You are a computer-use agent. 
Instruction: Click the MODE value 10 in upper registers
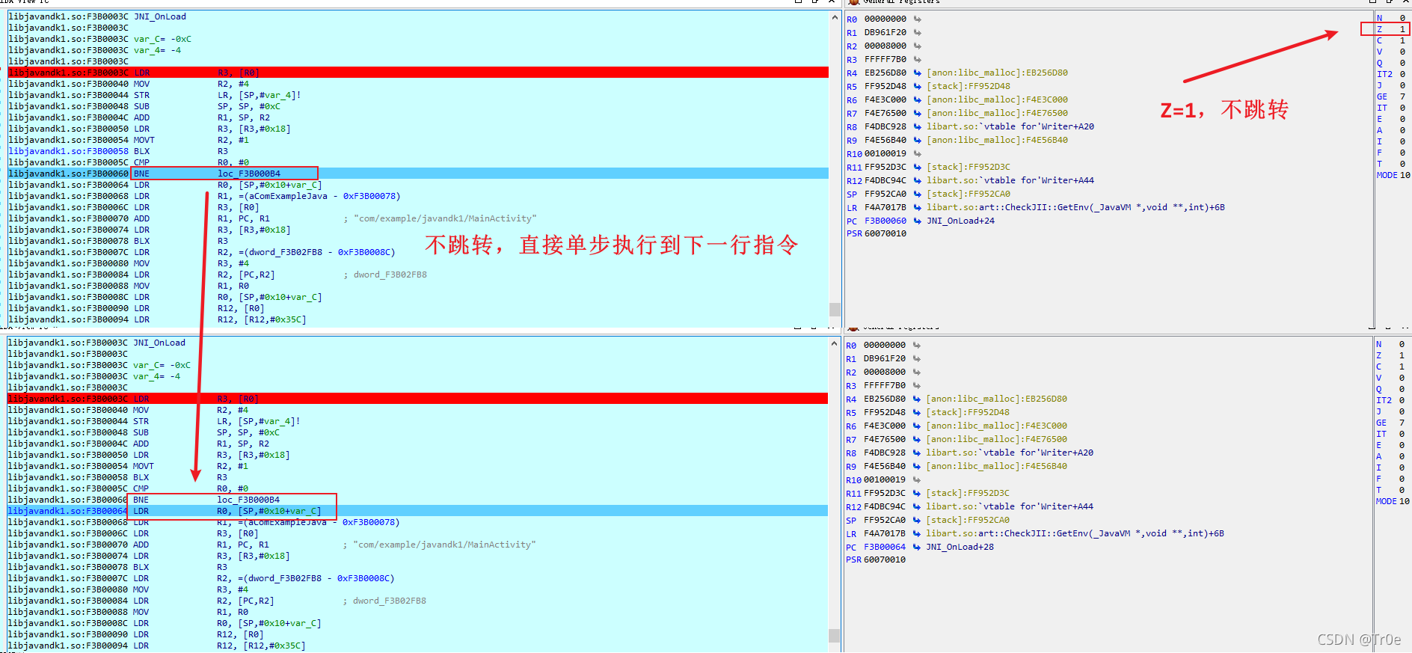[1405, 175]
